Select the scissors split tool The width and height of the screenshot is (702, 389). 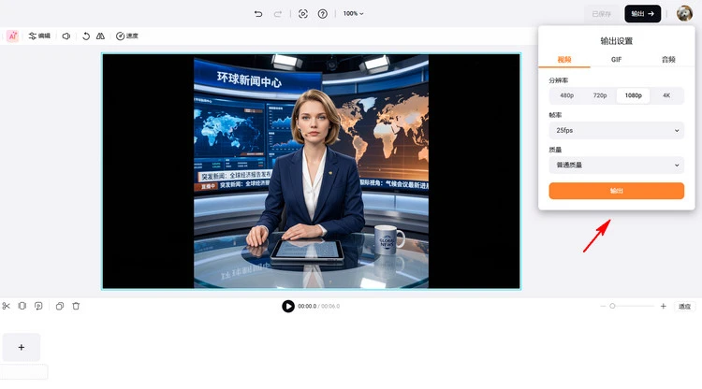coord(7,306)
